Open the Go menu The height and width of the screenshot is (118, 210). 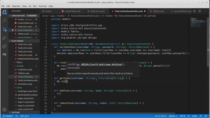30,6
